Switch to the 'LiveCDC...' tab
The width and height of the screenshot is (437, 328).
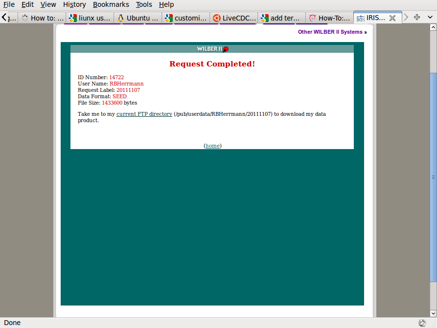[234, 18]
